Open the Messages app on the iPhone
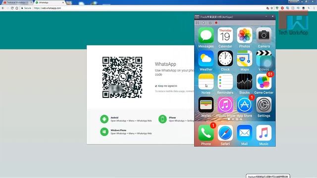Image resolution: width=317 pixels, height=178 pixels. click(206, 36)
